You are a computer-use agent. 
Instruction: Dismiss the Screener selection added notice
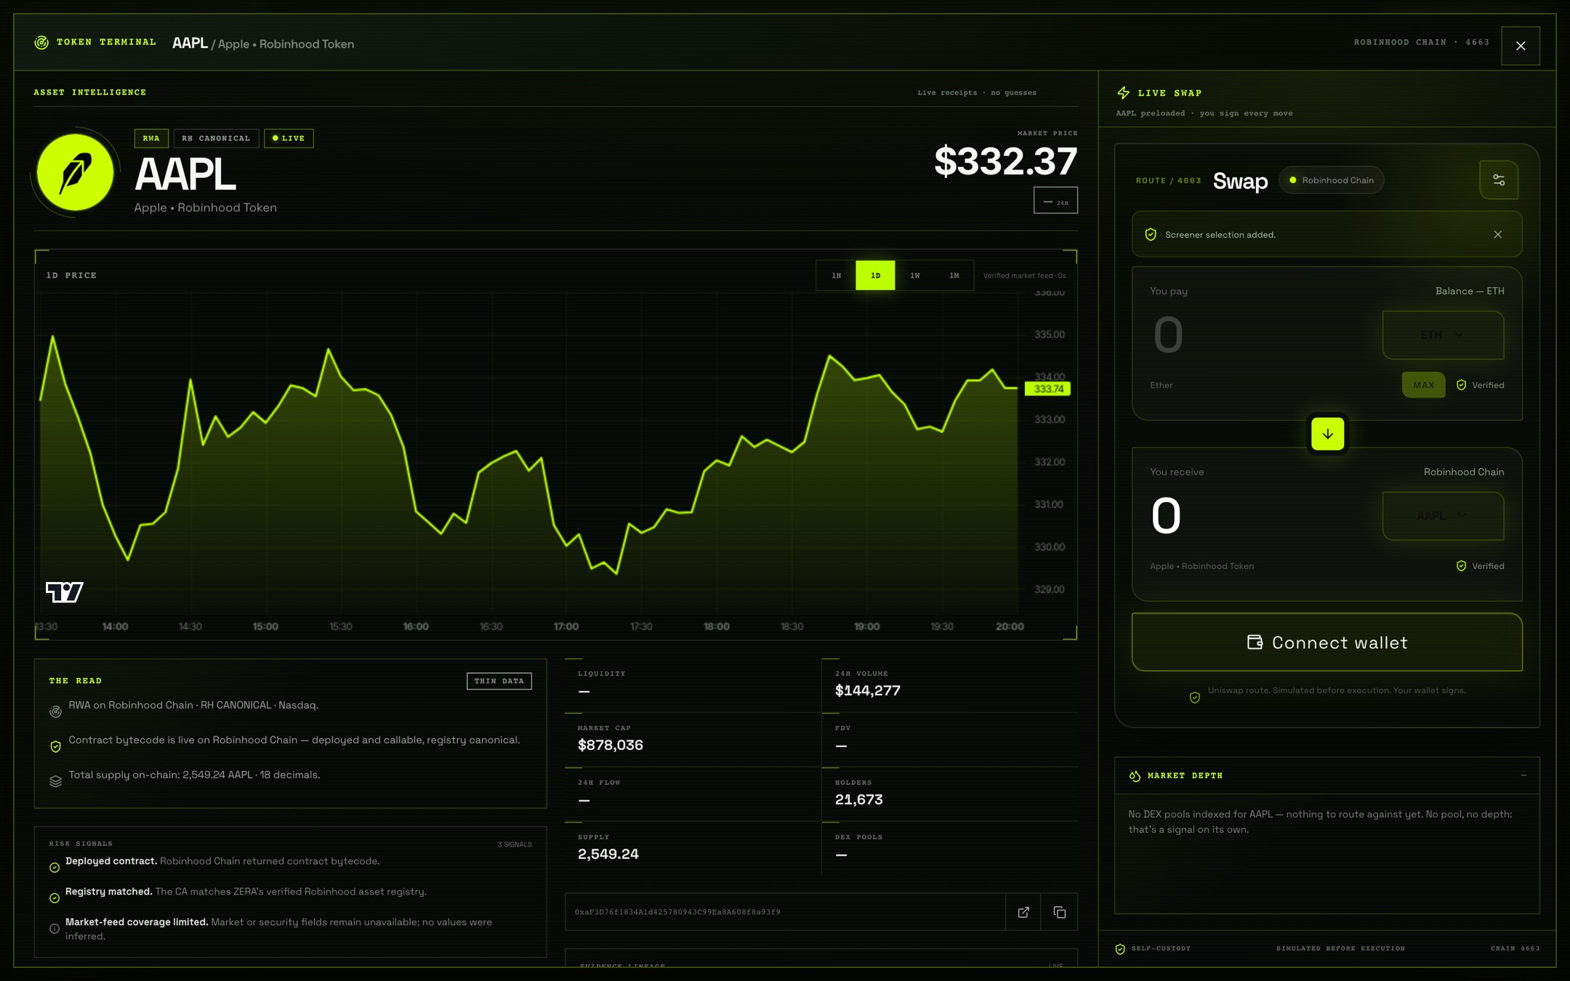coord(1498,235)
